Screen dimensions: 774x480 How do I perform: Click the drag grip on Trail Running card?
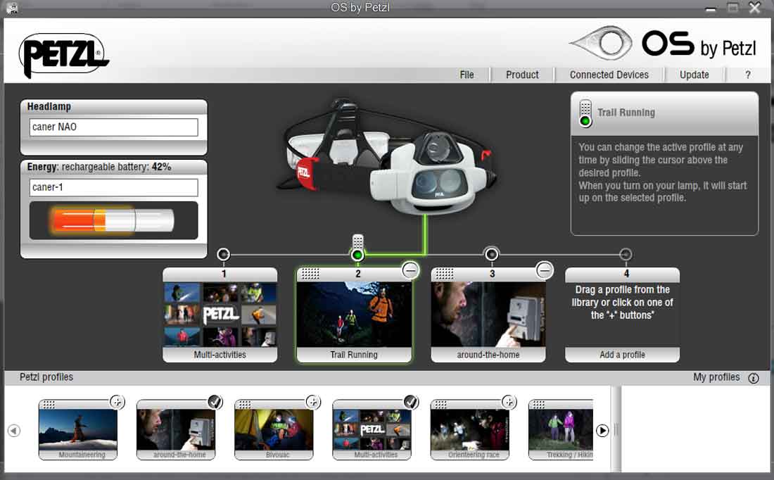(x=310, y=274)
